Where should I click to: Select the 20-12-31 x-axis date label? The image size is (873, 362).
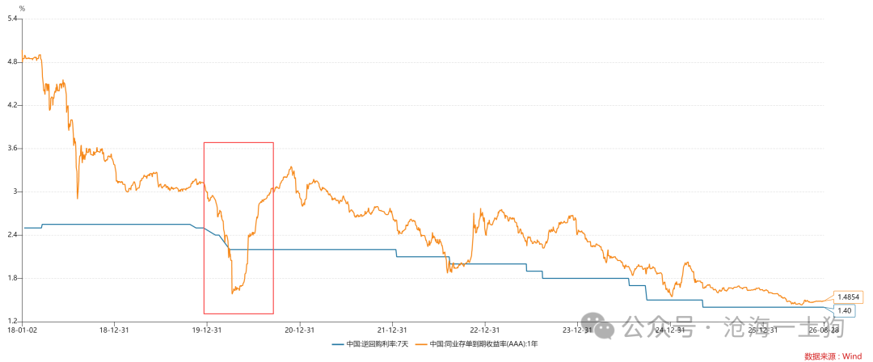click(300, 330)
